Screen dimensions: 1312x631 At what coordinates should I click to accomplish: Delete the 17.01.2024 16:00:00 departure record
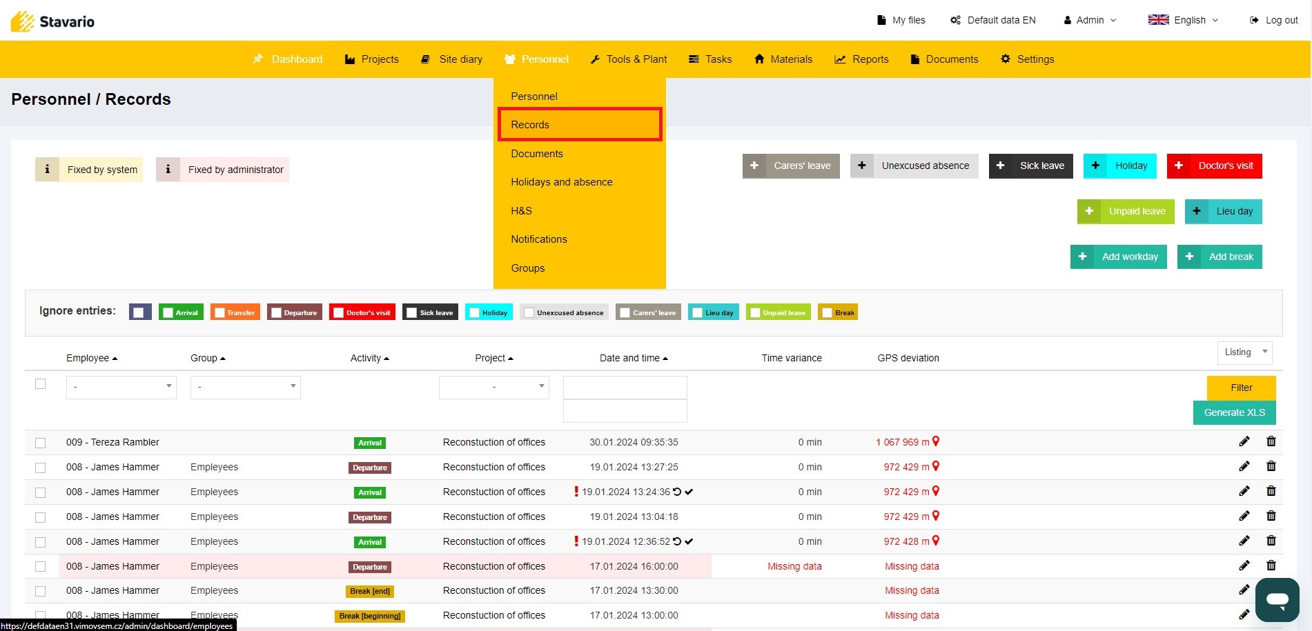coord(1271,565)
